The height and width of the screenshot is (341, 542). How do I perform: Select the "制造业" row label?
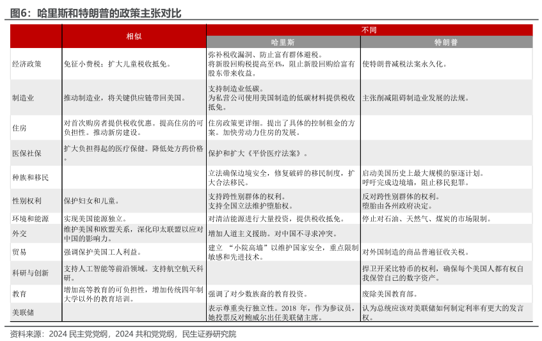tap(22, 99)
